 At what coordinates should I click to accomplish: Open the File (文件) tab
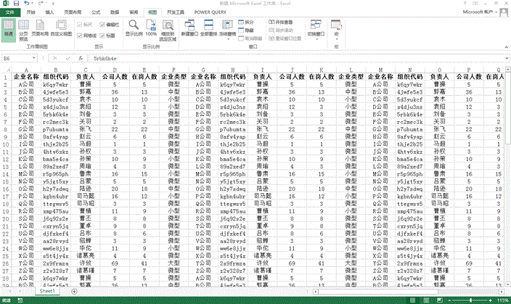pos(8,12)
